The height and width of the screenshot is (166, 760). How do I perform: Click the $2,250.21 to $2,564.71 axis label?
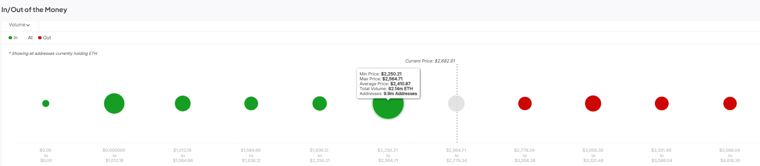(x=388, y=155)
